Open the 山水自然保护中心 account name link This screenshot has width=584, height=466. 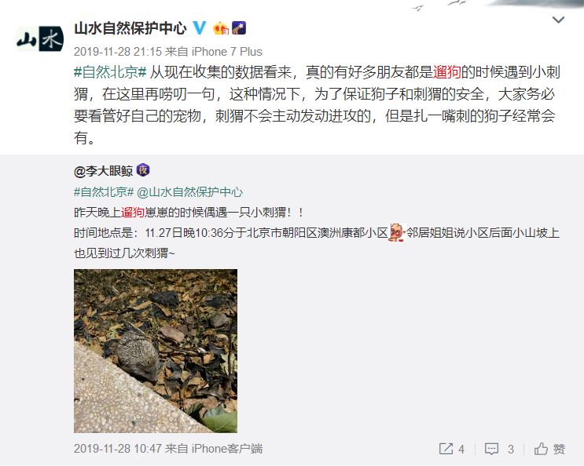coord(130,28)
